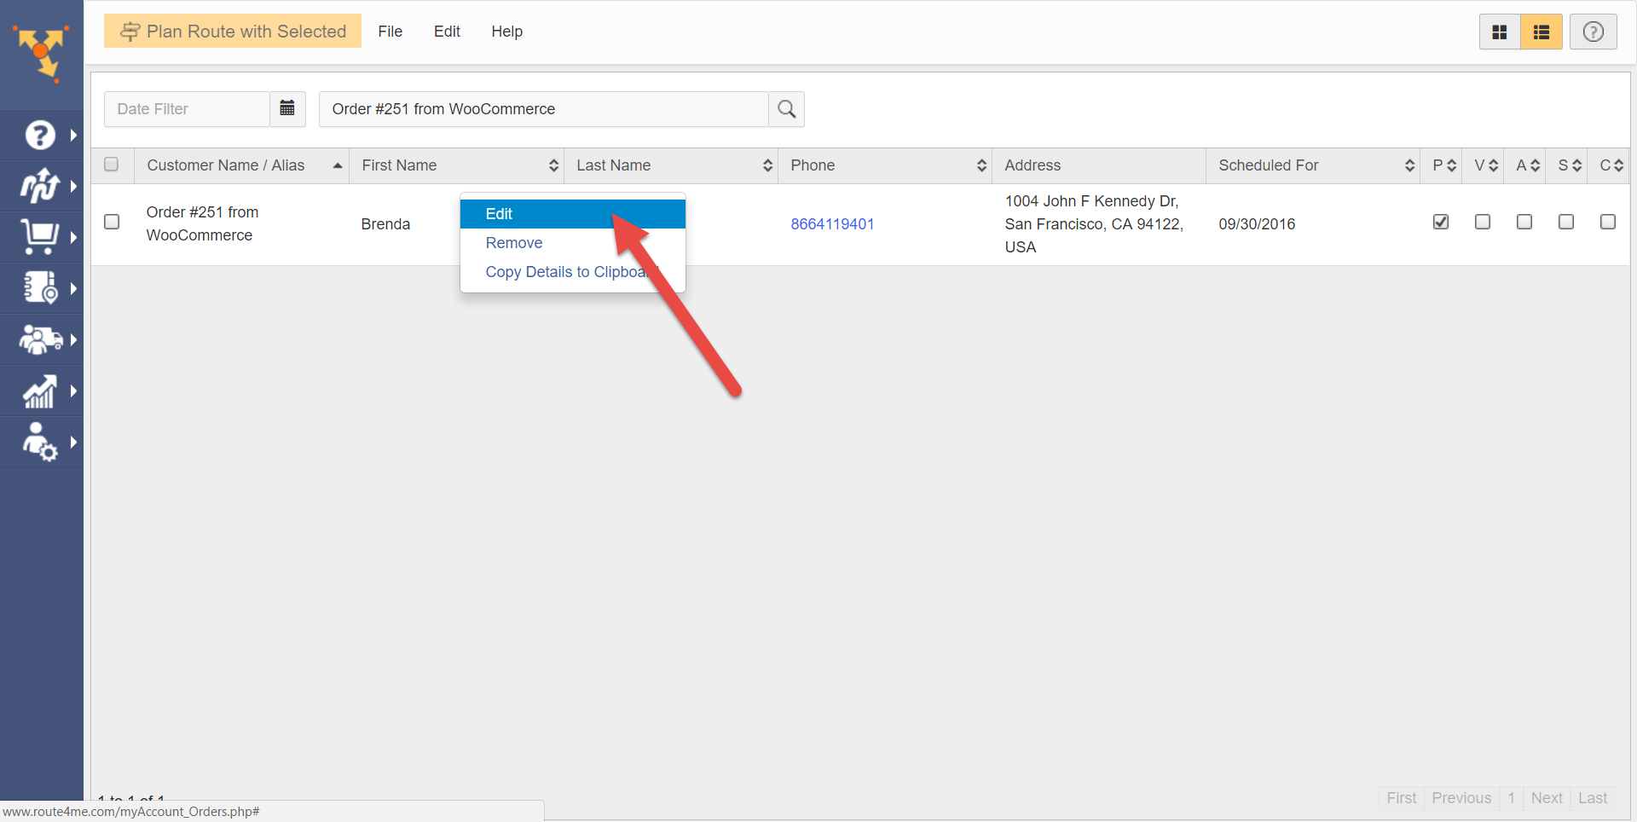This screenshot has width=1637, height=822.
Task: Open the shopping cart orders sidebar icon
Action: click(x=40, y=236)
